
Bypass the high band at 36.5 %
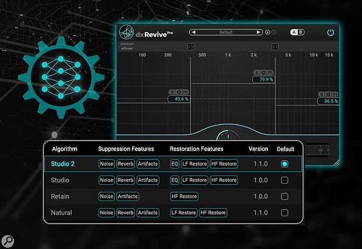click(329, 94)
